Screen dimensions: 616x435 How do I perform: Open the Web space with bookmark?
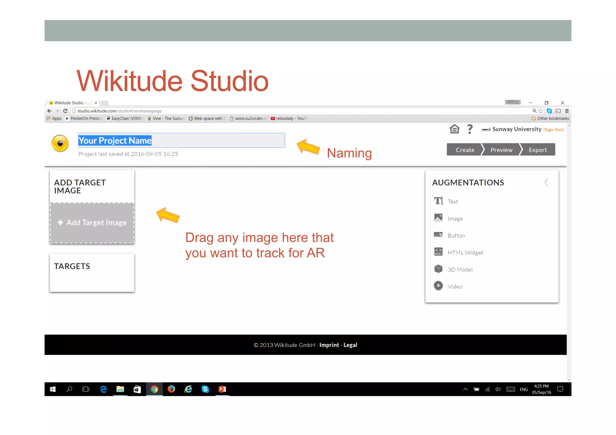tap(207, 118)
